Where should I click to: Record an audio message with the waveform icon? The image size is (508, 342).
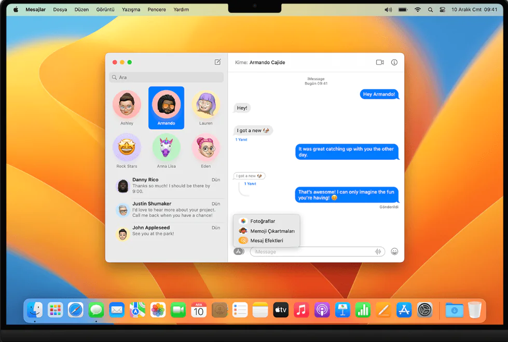tap(378, 252)
